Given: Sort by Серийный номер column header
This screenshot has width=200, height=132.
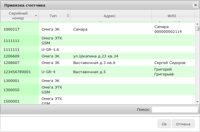Looking at the screenshot, I should 18,16.
